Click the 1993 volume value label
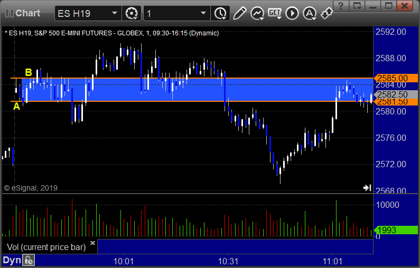420x268 pixels. (x=395, y=230)
